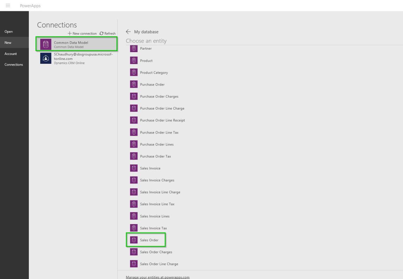Click the Purchase Order Line Charge icon

point(134,108)
